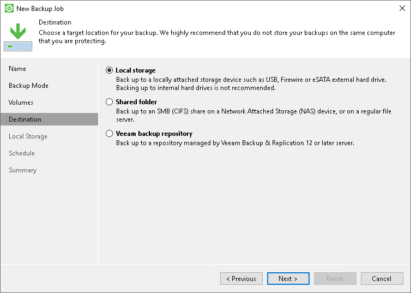Click the Local storage description text

251,83
